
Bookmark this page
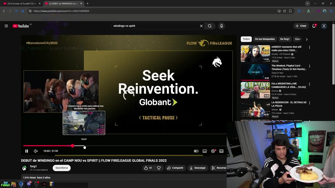[x=290, y=11]
